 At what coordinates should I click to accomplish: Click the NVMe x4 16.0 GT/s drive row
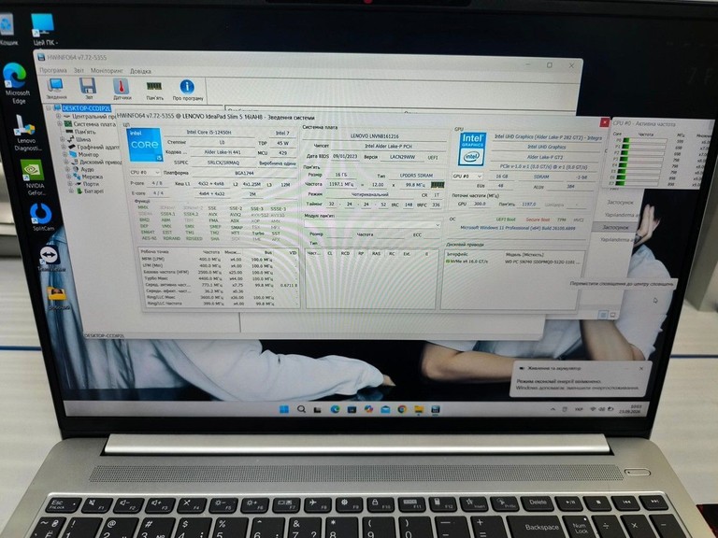(513, 262)
